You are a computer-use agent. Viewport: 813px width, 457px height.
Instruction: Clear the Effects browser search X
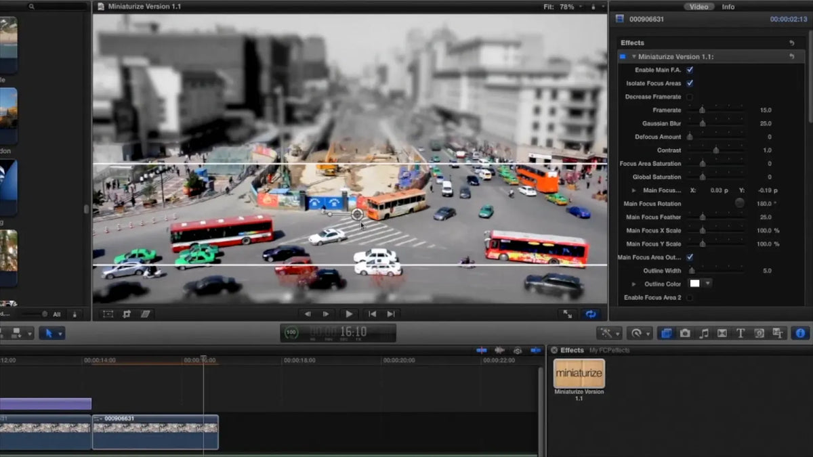point(554,350)
